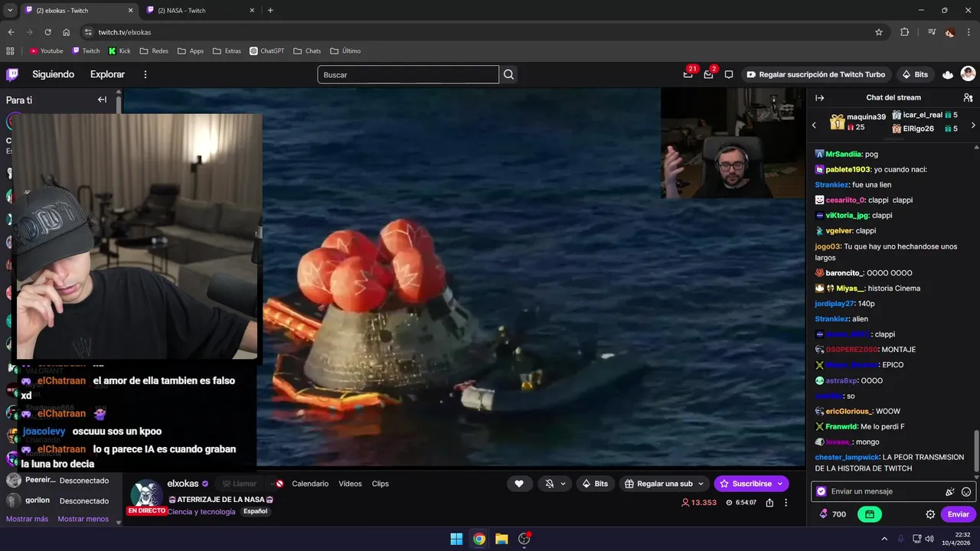Open Chrome from the taskbar

[479, 539]
